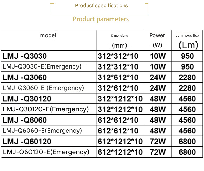
Task: Click the 6800 flux value for LMJ-Q60120-E
Action: click(x=187, y=152)
